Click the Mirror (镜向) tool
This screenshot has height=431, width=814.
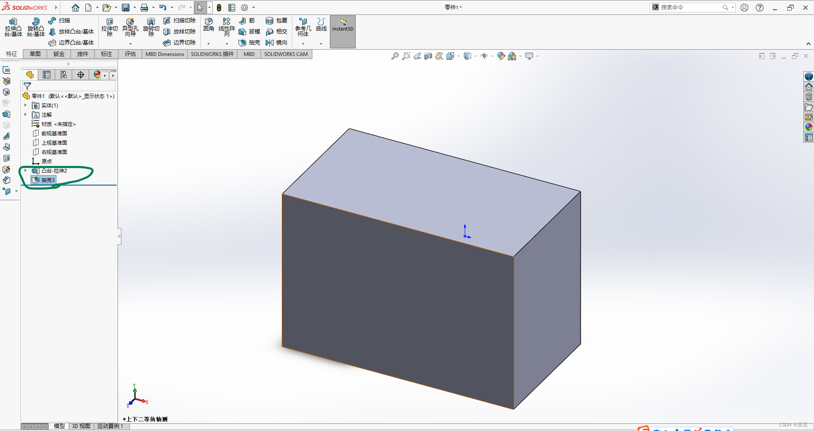[x=277, y=42]
